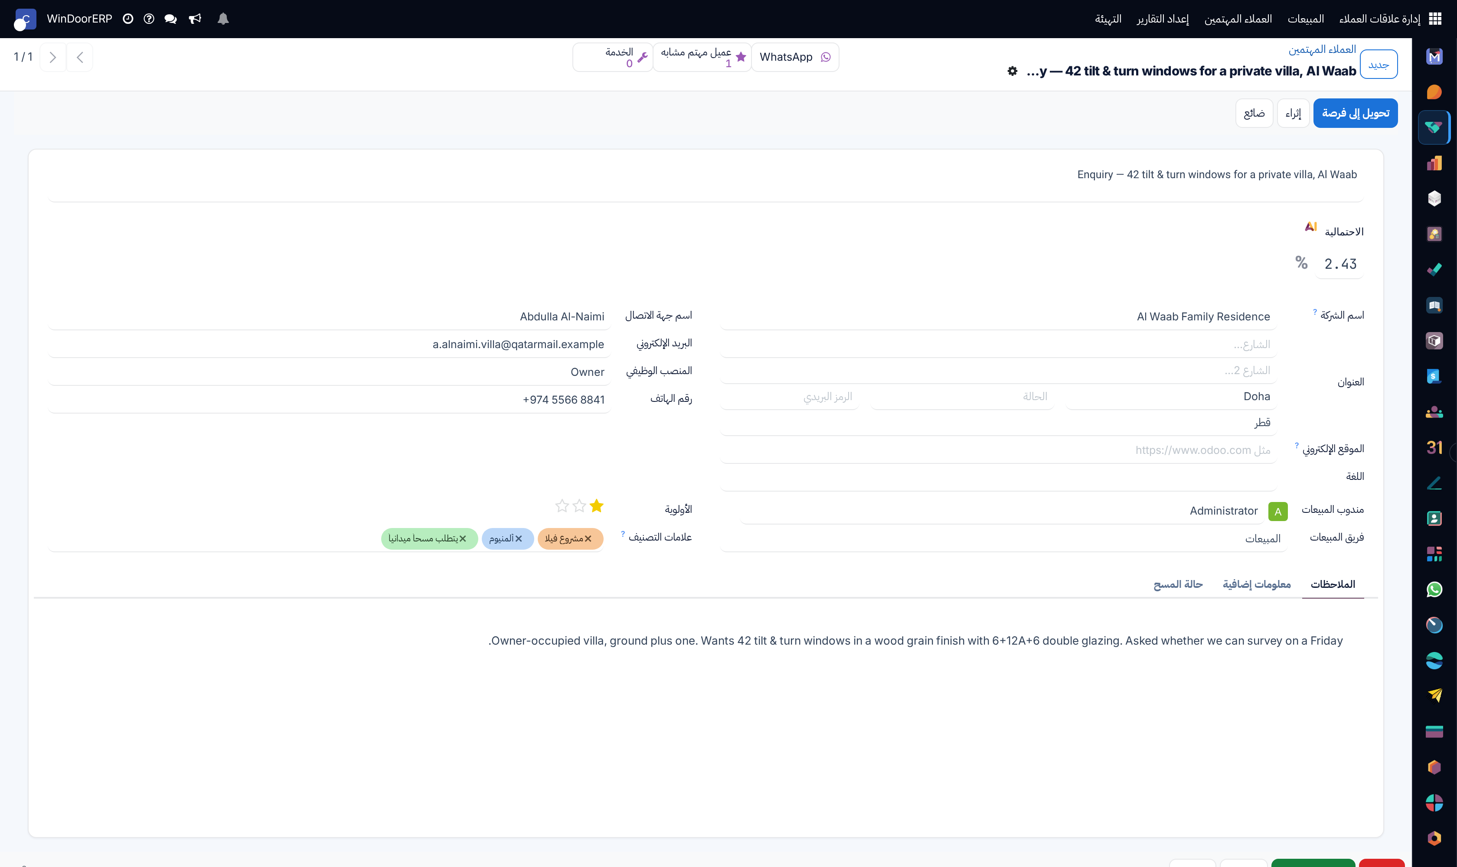The height and width of the screenshot is (867, 1457).
Task: Set priority to third star
Action: (562, 506)
